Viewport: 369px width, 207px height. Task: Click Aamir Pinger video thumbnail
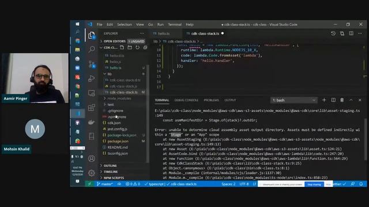click(x=35, y=78)
